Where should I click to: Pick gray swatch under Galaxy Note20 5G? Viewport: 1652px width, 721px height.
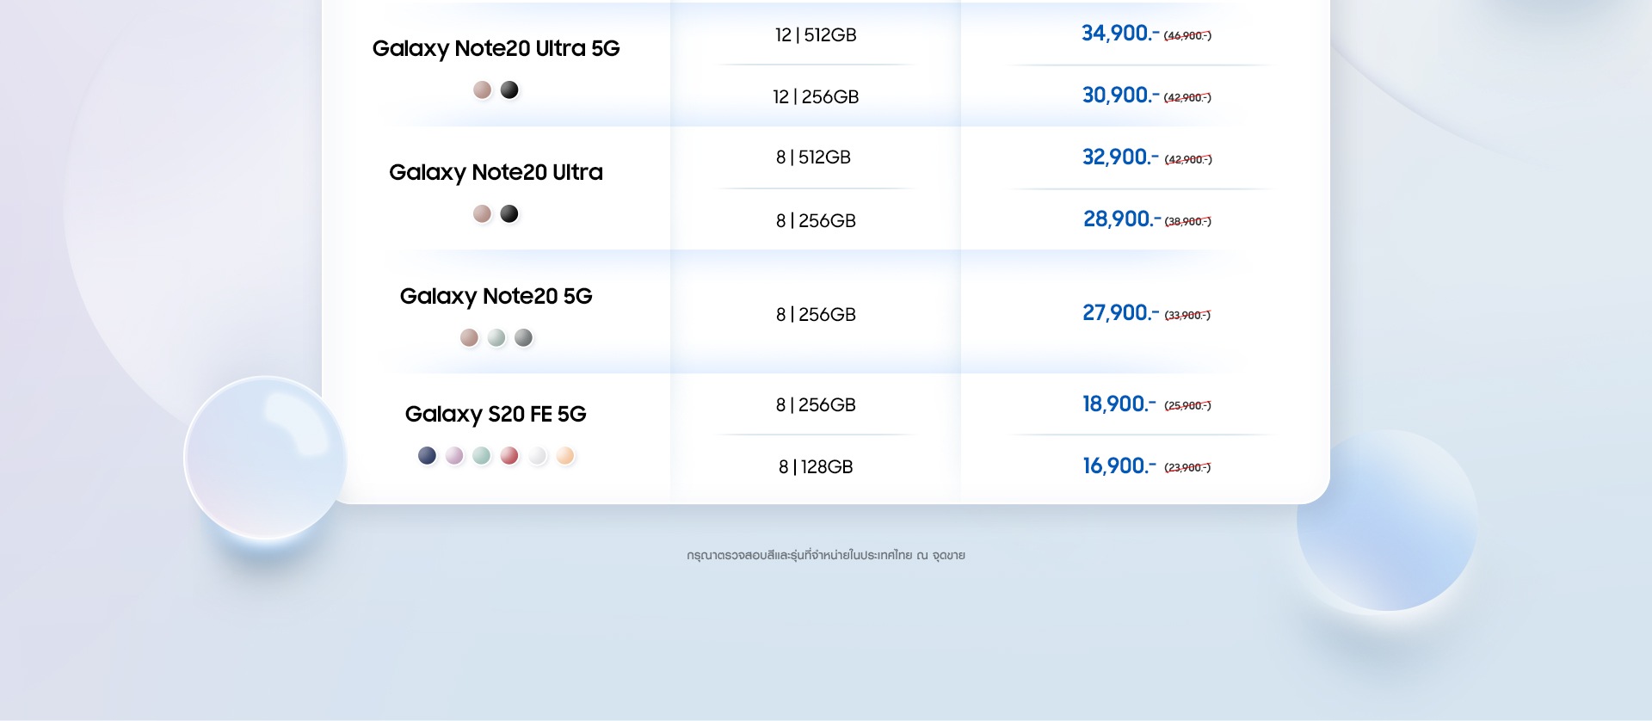523,337
